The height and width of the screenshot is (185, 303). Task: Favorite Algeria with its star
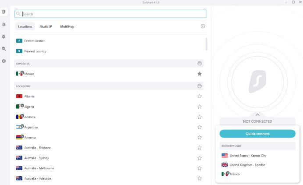point(200,107)
